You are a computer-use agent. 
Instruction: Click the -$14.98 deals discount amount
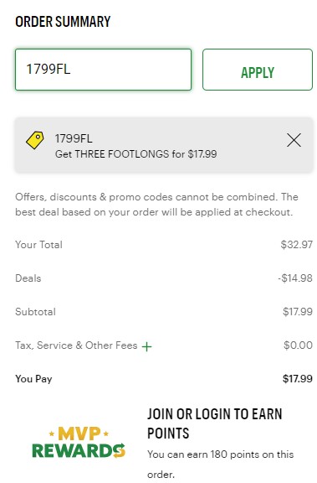coord(295,278)
